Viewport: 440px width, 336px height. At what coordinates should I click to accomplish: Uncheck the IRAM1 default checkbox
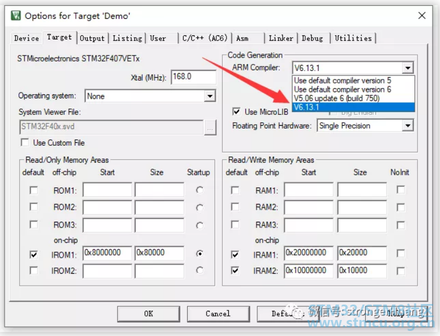[x=235, y=254]
